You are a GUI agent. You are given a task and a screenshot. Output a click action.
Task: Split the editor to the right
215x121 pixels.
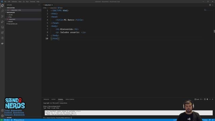click(x=210, y=5)
